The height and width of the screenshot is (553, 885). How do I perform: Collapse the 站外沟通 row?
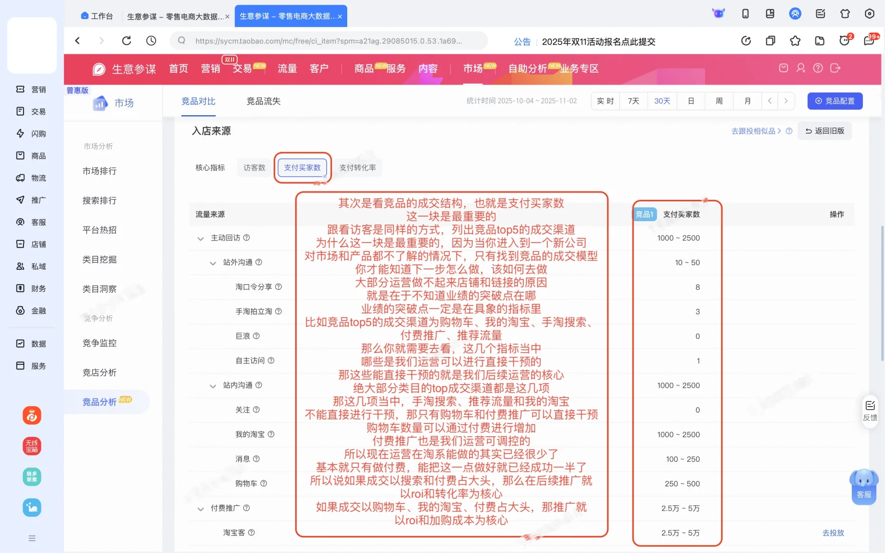point(213,263)
